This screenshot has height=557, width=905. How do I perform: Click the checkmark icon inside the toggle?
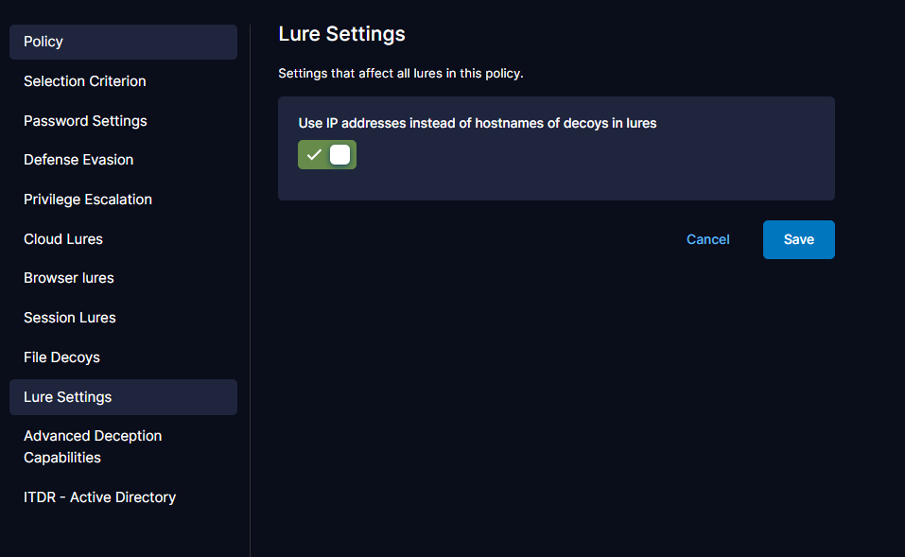[314, 155]
